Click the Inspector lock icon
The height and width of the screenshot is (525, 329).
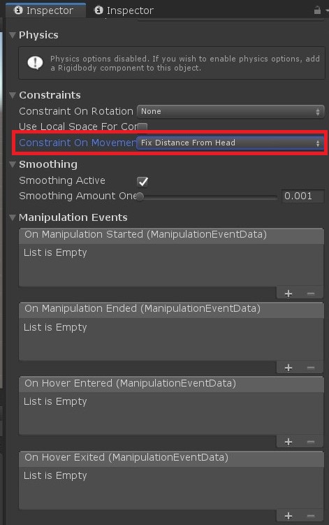(x=317, y=10)
